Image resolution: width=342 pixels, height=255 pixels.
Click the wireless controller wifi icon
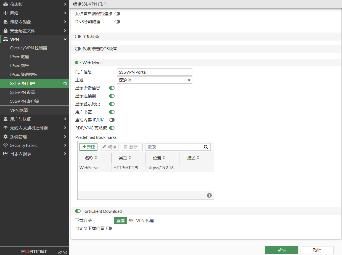tap(5, 128)
